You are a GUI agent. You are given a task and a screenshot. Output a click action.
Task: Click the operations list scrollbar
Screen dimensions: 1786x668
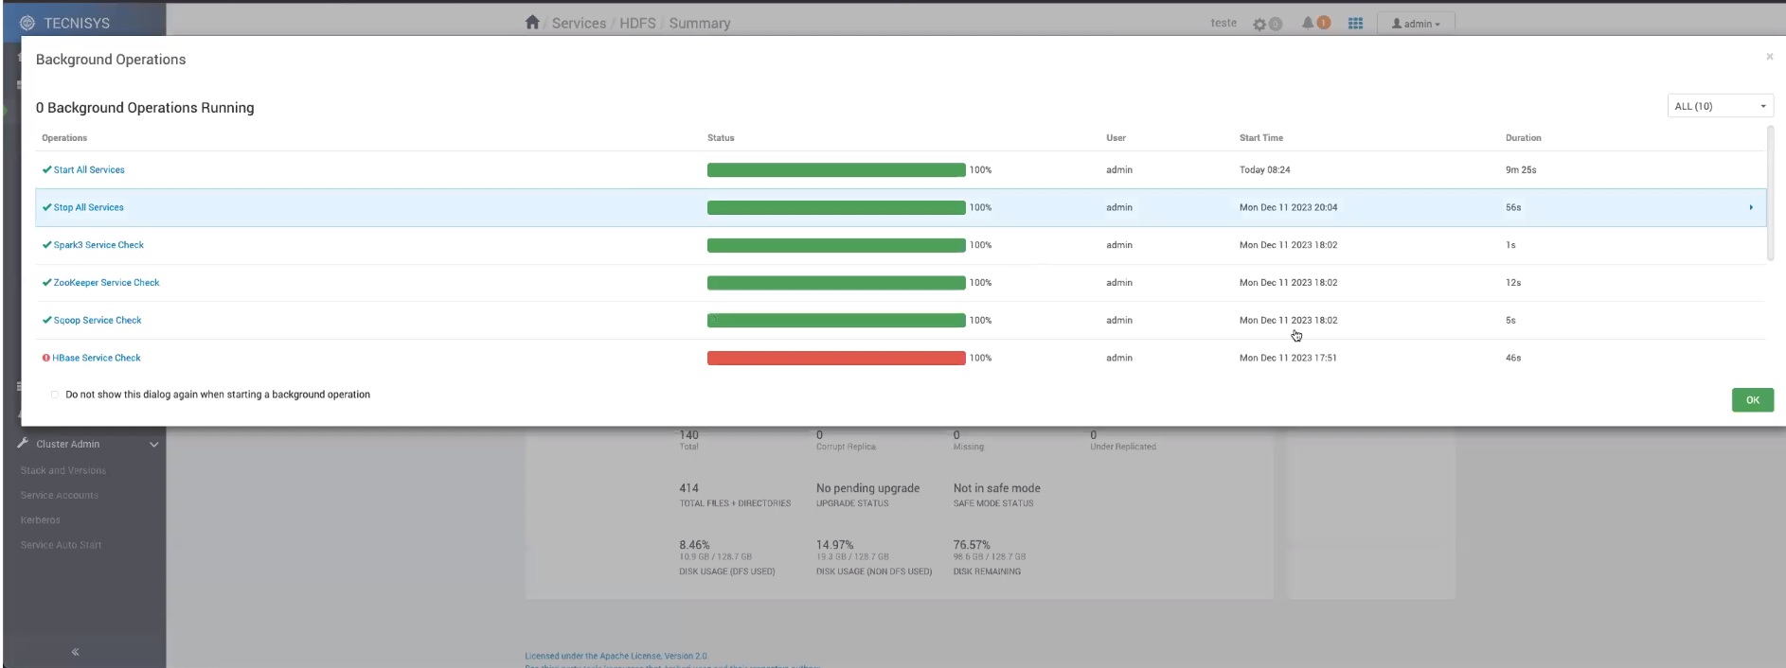1770,194
